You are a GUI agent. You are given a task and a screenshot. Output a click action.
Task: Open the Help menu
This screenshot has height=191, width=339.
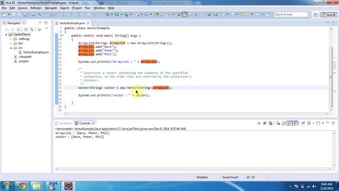111,8
